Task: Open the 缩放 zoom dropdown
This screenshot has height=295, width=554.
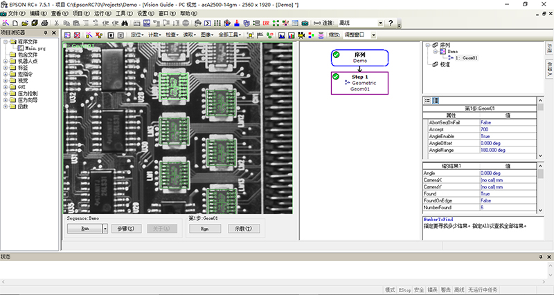Action: [x=374, y=35]
